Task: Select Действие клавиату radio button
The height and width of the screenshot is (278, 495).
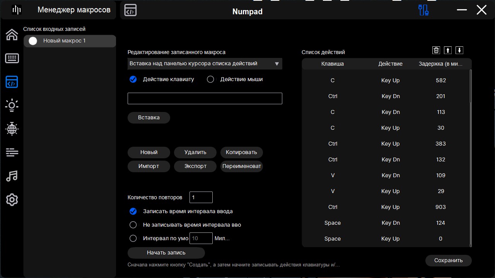Action: (133, 79)
